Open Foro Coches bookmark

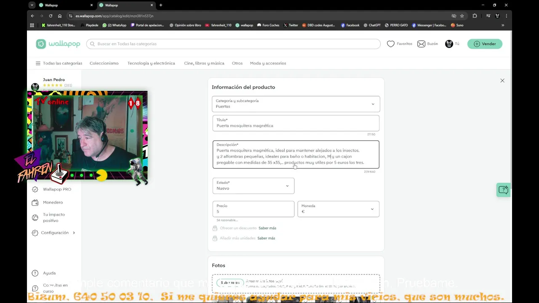[x=268, y=25]
